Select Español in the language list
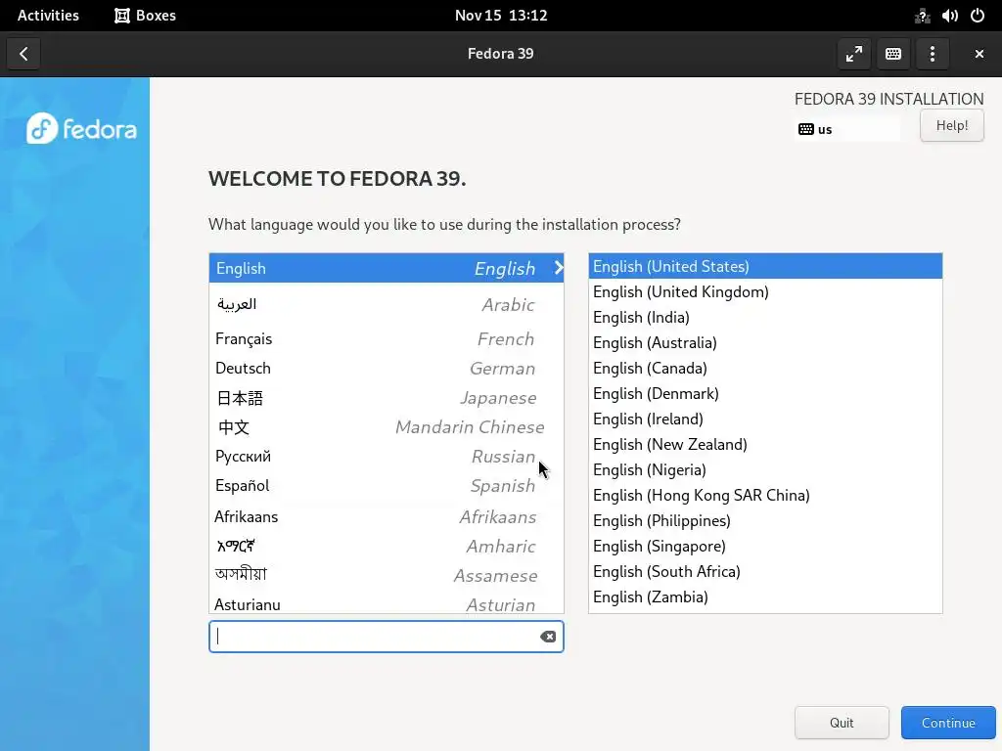1002x751 pixels. pos(386,486)
